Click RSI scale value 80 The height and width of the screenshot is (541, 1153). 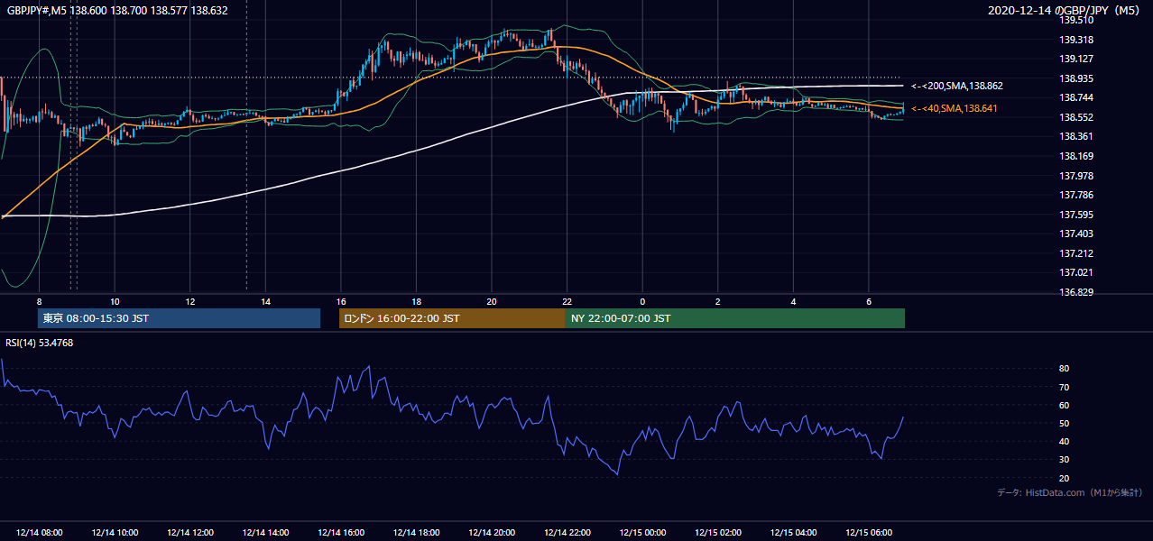click(x=1064, y=369)
